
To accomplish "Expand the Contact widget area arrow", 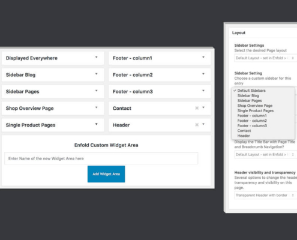I will pos(203,107).
